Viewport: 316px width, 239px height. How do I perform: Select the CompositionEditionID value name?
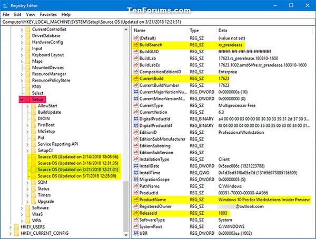point(160,72)
